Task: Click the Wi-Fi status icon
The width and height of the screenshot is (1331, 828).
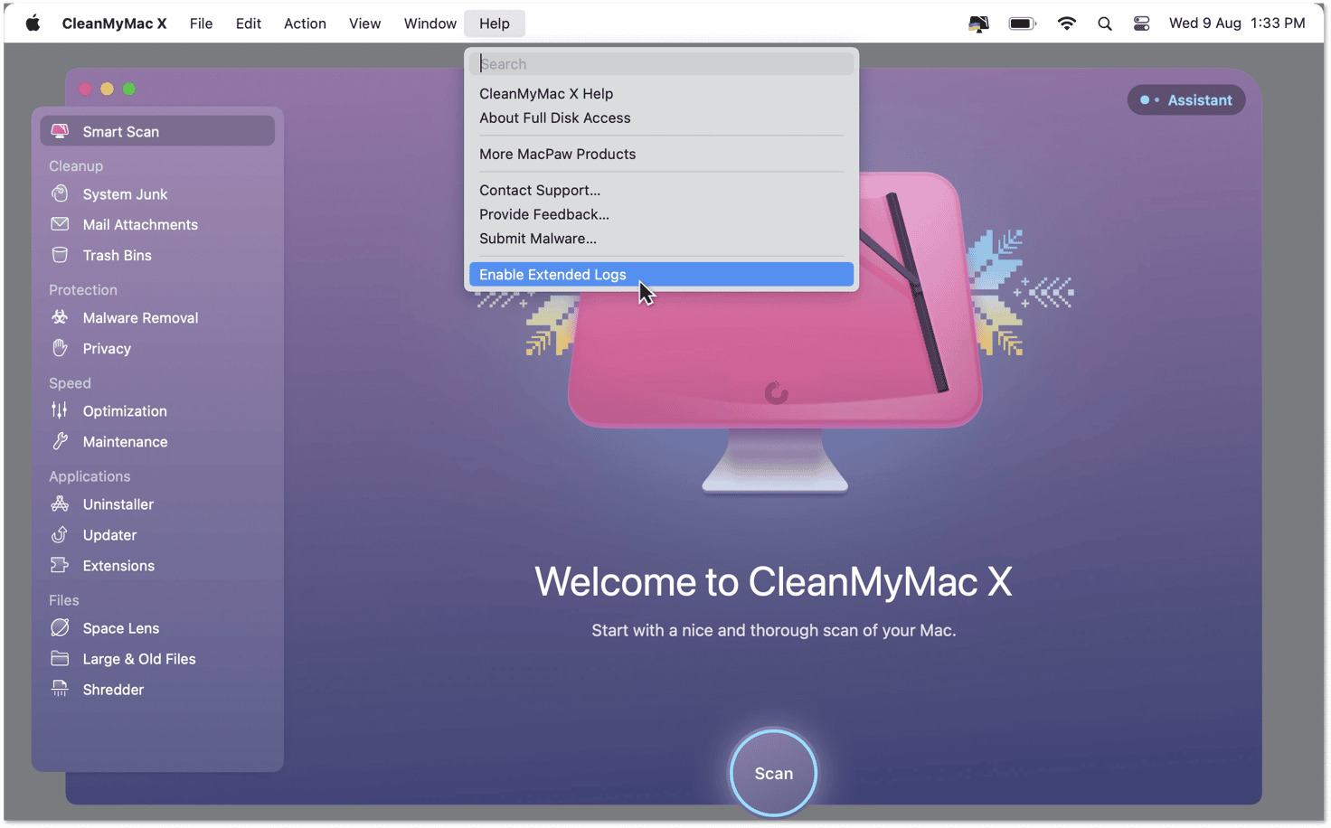Action: [x=1067, y=24]
